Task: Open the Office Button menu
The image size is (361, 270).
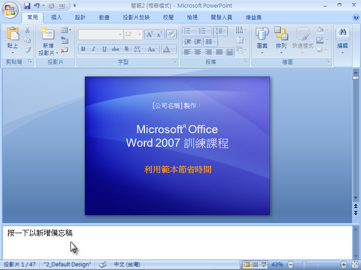Action: [x=10, y=10]
